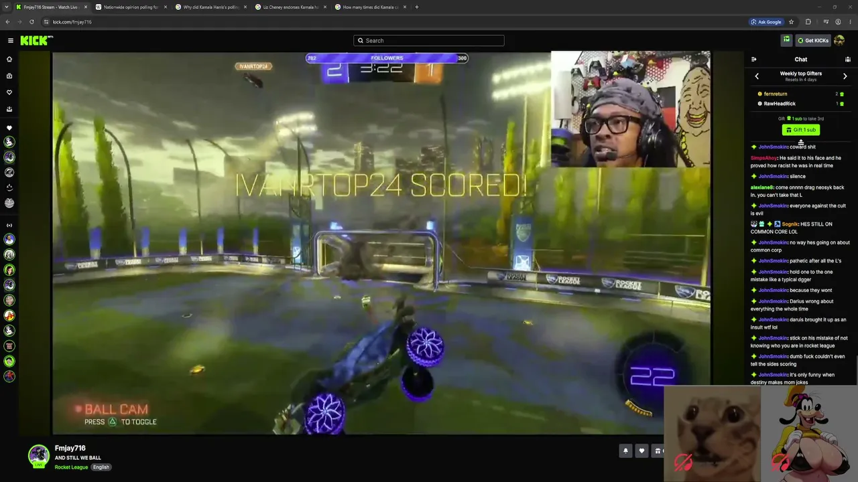
Task: Click alexiane8 username in chat
Action: [762, 187]
